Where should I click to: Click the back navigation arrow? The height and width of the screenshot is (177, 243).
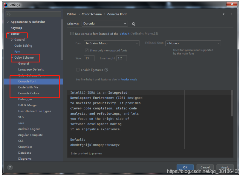[224, 14]
